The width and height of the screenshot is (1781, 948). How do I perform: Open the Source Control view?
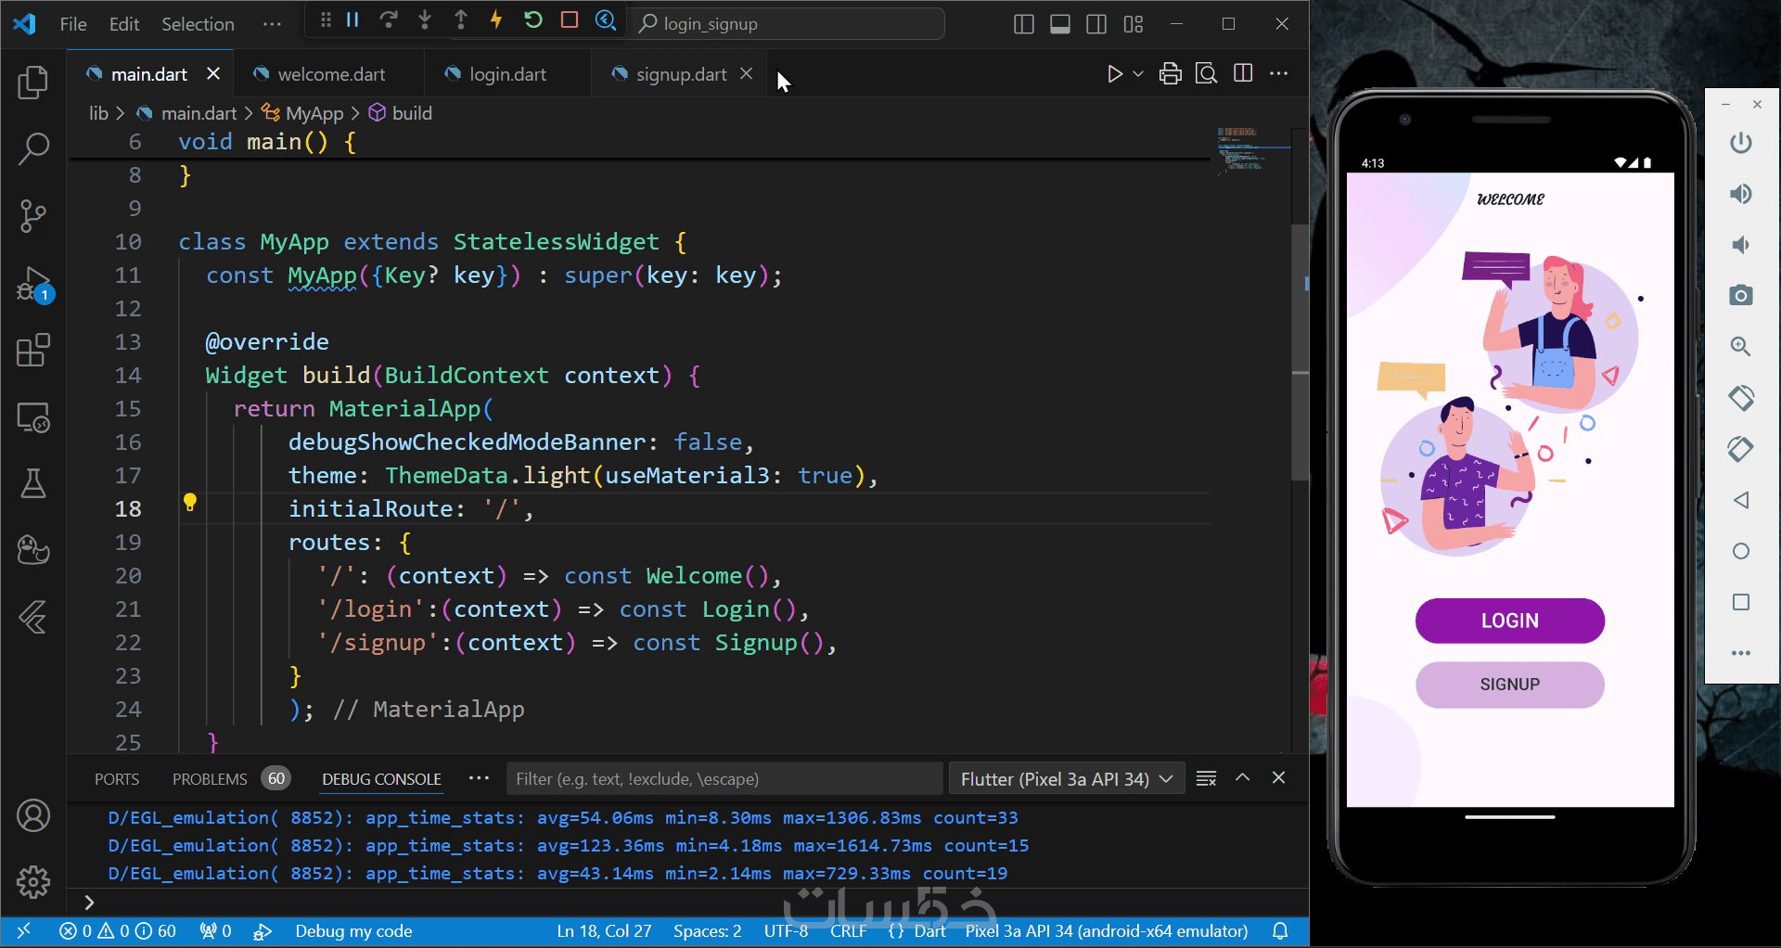coord(33,216)
